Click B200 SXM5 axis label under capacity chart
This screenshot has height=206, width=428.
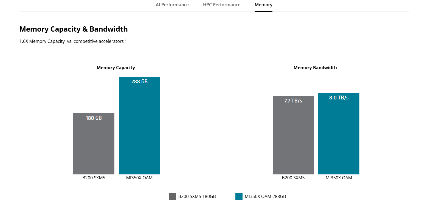(x=94, y=178)
